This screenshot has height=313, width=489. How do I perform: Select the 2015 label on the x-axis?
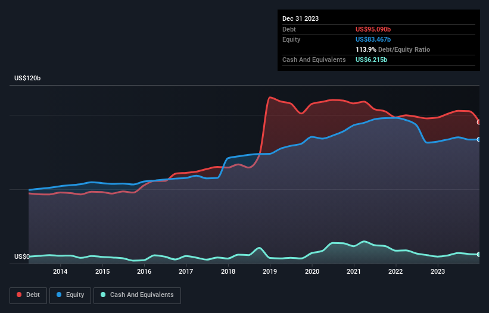[x=102, y=271]
